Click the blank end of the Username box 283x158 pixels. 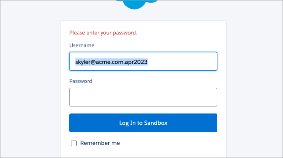182,61
